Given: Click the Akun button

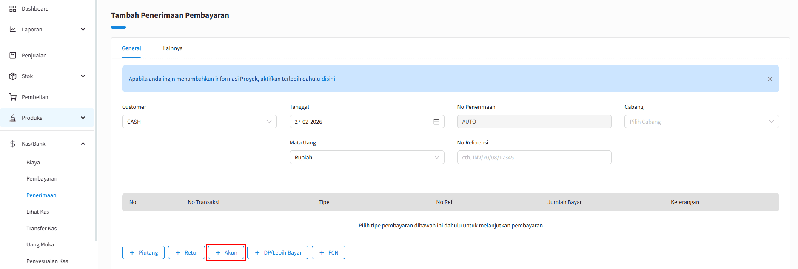Looking at the screenshot, I should (x=226, y=252).
